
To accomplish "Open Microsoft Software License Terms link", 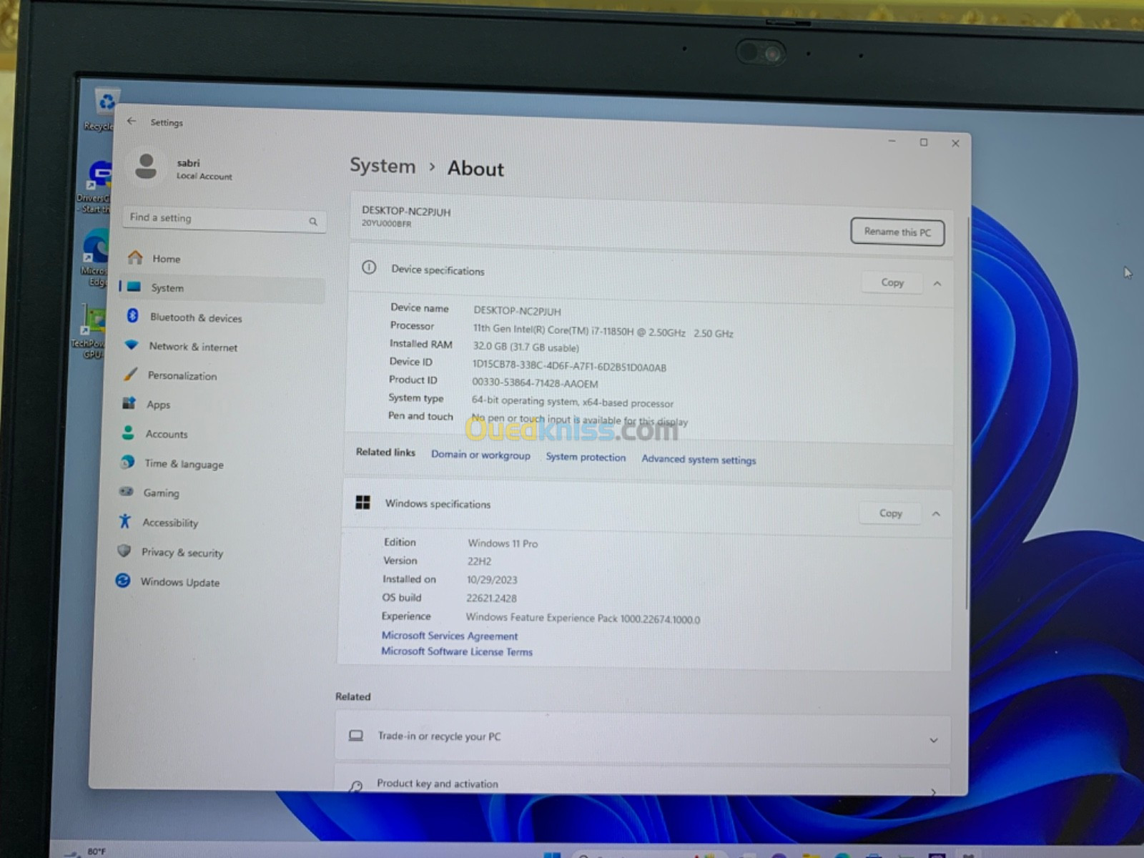I will [x=457, y=651].
